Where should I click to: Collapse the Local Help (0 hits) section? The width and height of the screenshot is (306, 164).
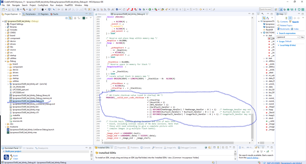click(278, 45)
